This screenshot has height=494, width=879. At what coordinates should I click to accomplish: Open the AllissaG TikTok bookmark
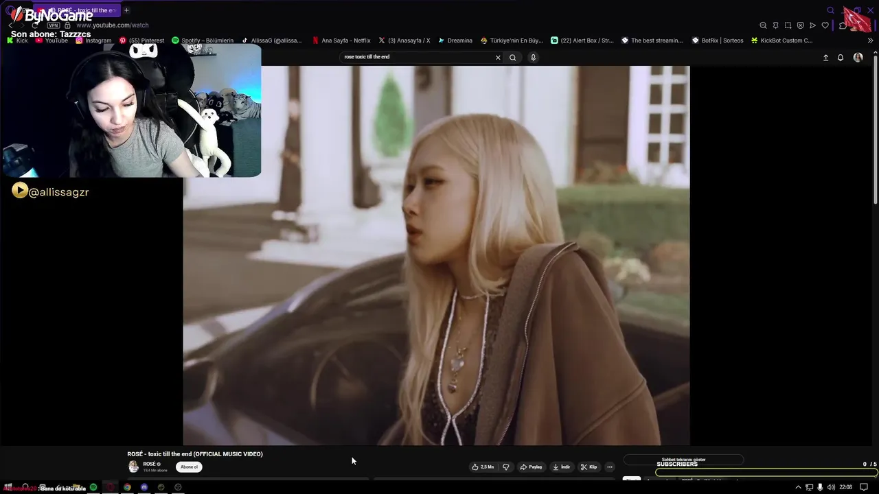pos(272,40)
